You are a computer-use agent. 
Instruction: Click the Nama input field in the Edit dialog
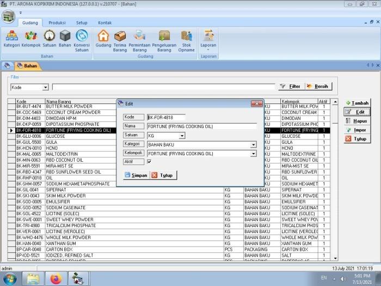pyautogui.click(x=201, y=126)
